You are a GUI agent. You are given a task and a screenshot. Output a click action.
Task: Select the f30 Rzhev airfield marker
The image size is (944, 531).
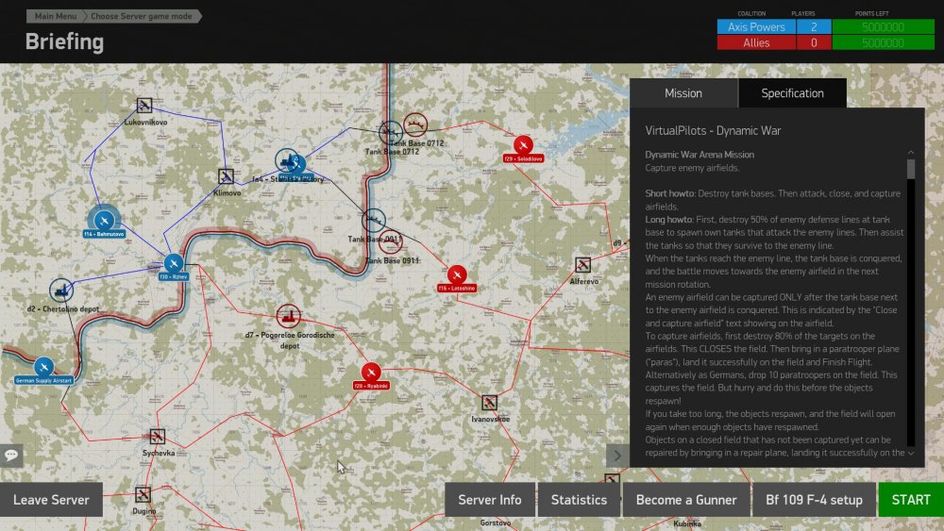173,263
